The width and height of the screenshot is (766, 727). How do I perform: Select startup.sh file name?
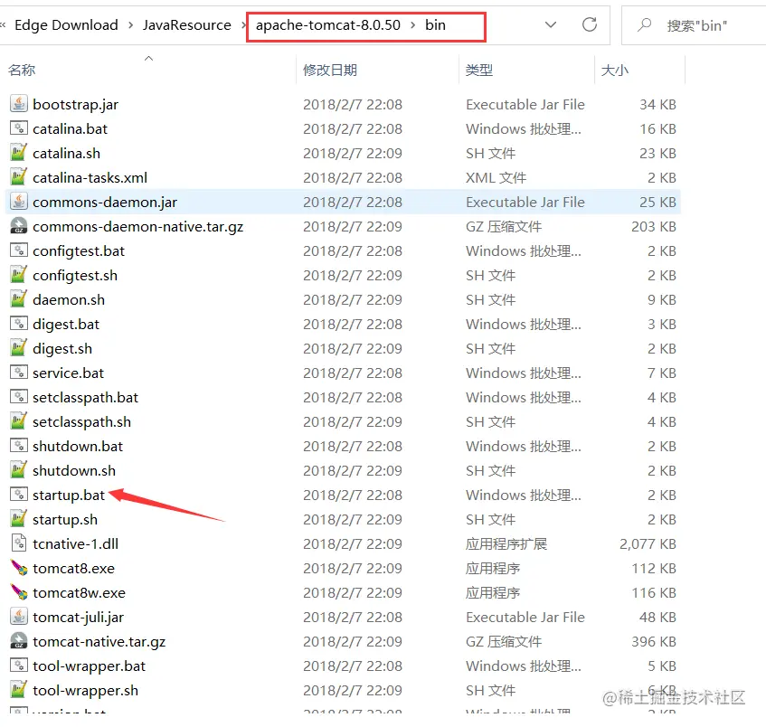[x=65, y=519]
